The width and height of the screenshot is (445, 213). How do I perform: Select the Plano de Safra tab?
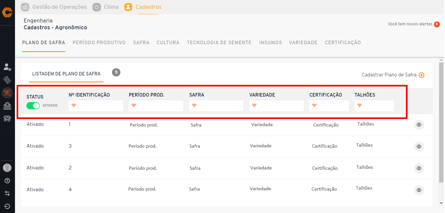pyautogui.click(x=44, y=43)
